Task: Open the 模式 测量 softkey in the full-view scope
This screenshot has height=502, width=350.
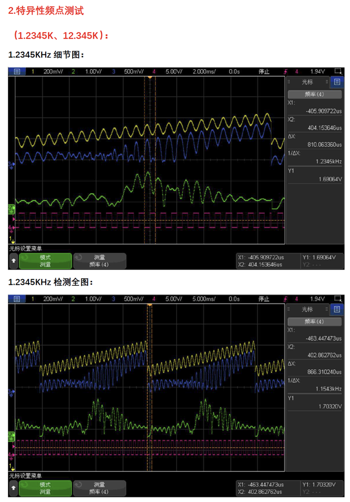Action: pyautogui.click(x=45, y=488)
